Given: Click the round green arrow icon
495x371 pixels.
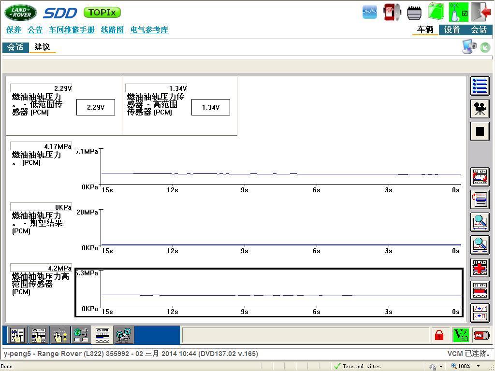Looking at the screenshot, I should point(485,48).
